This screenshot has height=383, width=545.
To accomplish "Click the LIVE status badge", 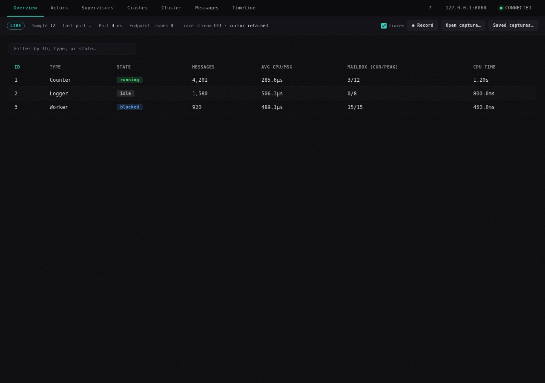I will pyautogui.click(x=16, y=26).
